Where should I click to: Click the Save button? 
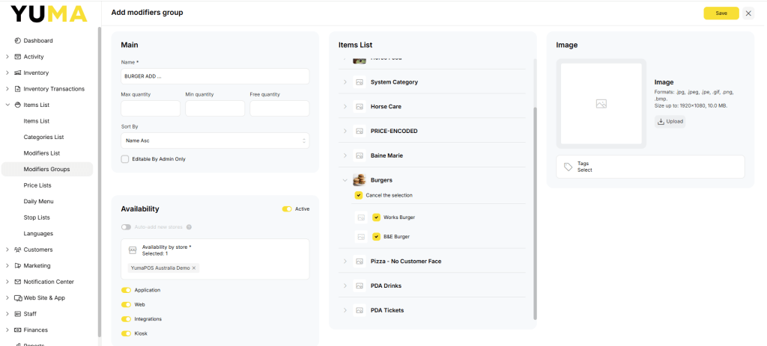coord(721,13)
